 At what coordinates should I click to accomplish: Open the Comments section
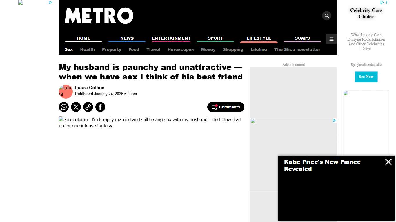click(226, 107)
